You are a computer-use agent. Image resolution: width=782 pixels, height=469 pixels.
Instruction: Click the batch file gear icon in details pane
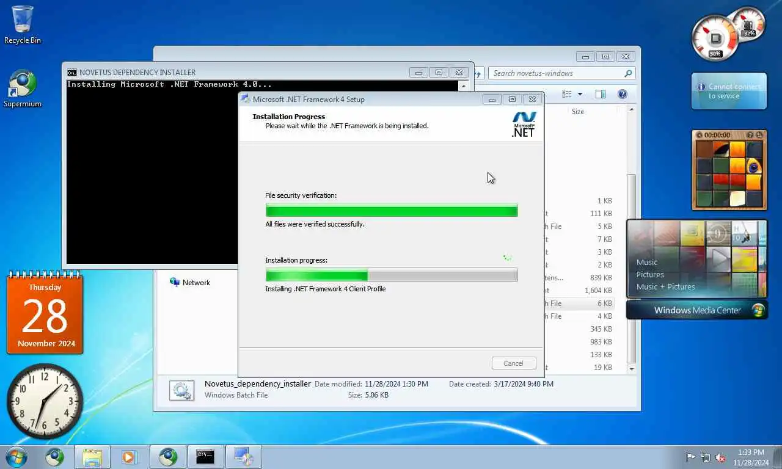[x=181, y=390]
